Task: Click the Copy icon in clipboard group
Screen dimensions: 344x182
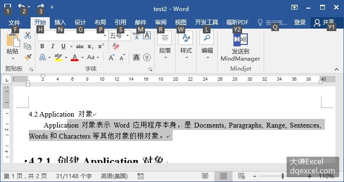Action: 28,46
